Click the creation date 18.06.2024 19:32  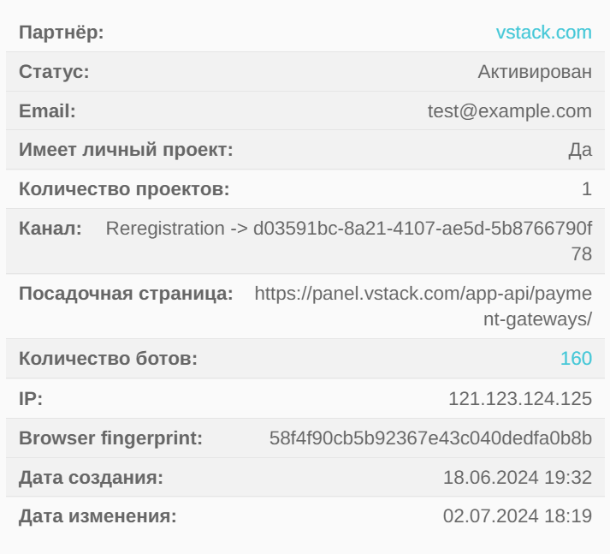518,477
